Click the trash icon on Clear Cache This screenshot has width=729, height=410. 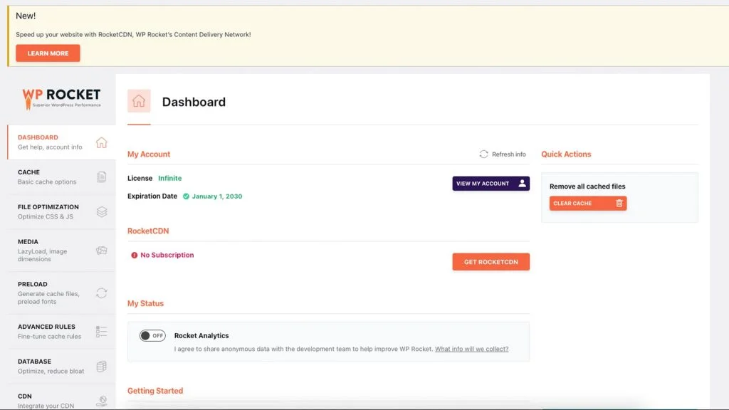(619, 203)
